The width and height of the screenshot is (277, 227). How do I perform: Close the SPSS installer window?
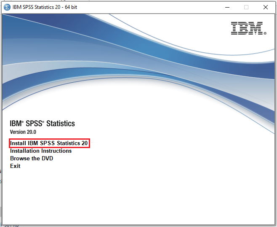coord(266,7)
